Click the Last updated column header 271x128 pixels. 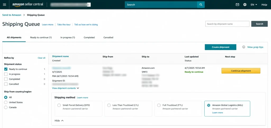tap(192, 57)
